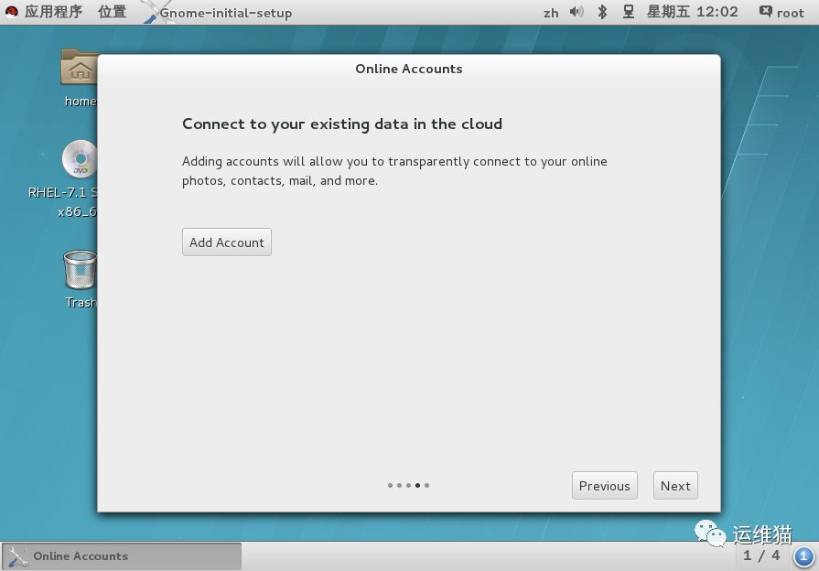The height and width of the screenshot is (571, 819).
Task: Open the wired network status icon
Action: (x=629, y=12)
